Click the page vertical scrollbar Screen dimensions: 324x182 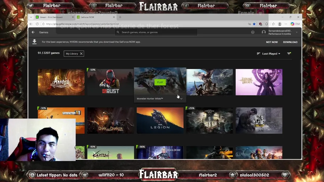300,66
